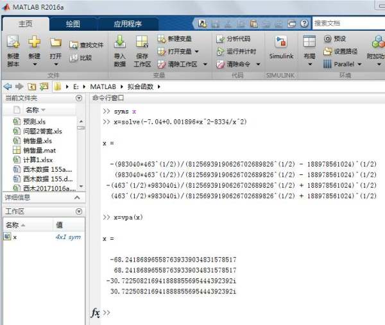
Task: Click the yellow plus New (新建) icon
Action: point(34,41)
